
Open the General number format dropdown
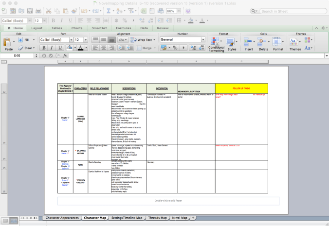point(202,40)
